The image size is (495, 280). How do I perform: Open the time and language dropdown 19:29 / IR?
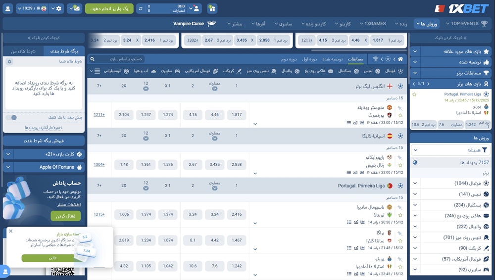pos(32,8)
